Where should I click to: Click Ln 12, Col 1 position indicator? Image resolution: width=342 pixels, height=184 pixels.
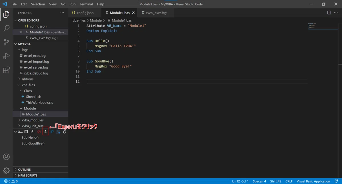240,181
